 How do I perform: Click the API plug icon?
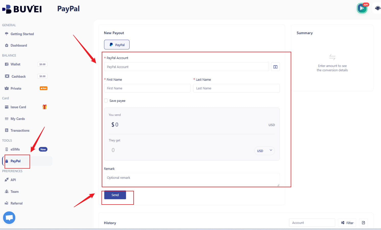(7, 180)
